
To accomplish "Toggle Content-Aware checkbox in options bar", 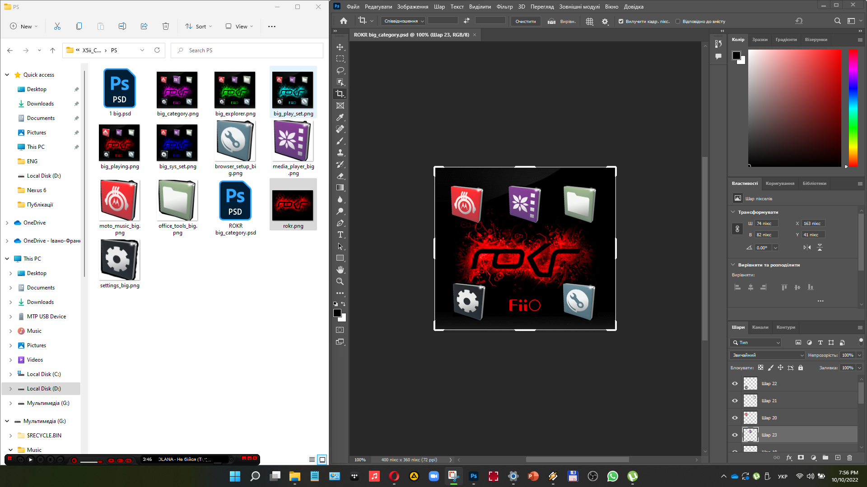I will tap(678, 21).
